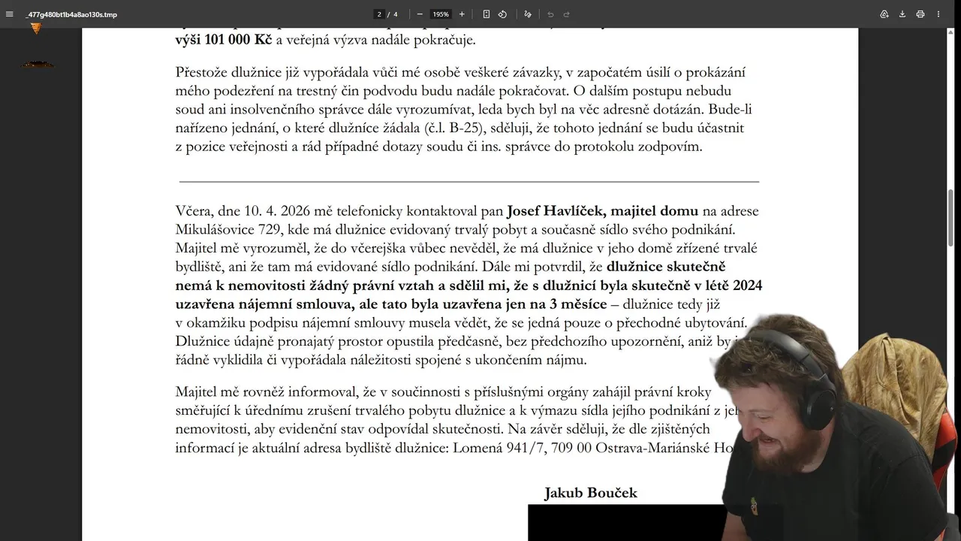Click the undo annotation arrow

(x=550, y=14)
